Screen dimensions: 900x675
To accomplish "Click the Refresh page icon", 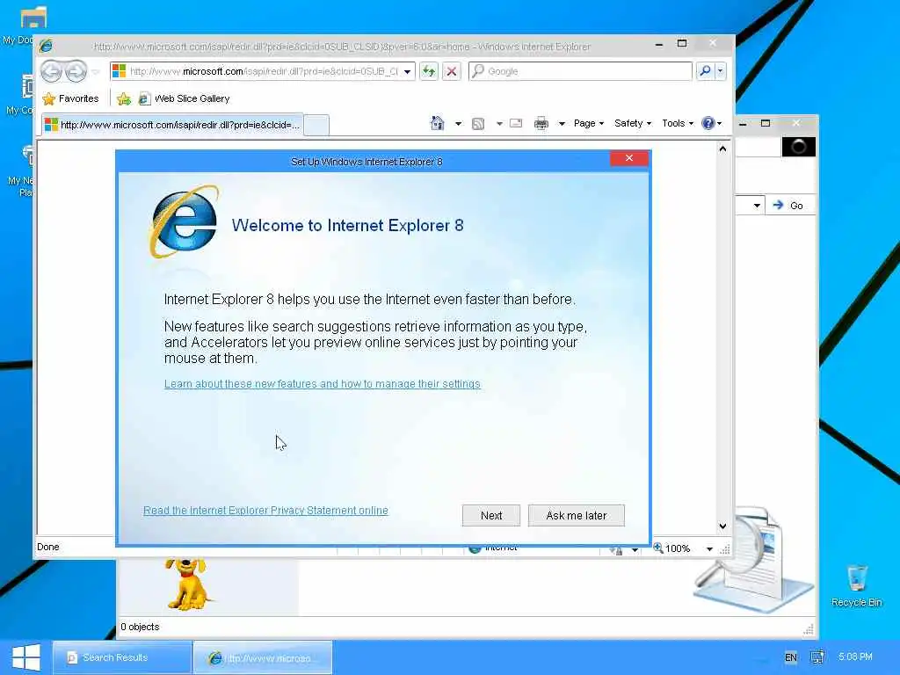I will 429,71.
